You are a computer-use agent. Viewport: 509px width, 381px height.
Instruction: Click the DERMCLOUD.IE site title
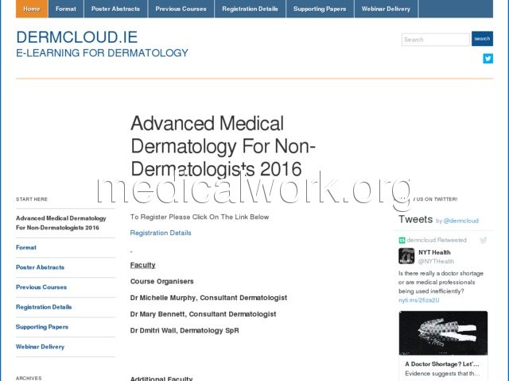point(77,37)
